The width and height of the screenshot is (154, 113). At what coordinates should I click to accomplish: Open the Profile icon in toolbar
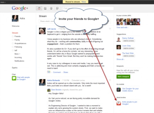(51, 8)
